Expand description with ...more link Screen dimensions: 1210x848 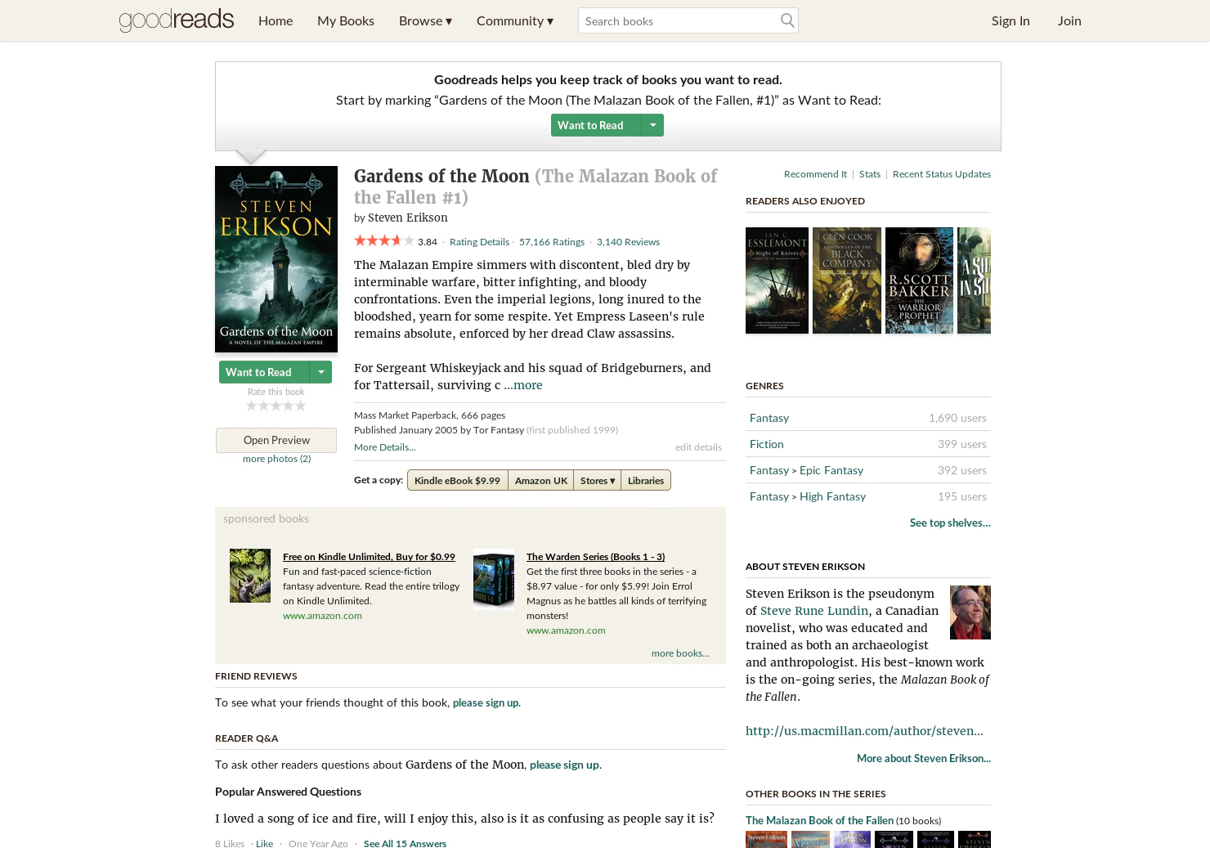[x=523, y=385]
